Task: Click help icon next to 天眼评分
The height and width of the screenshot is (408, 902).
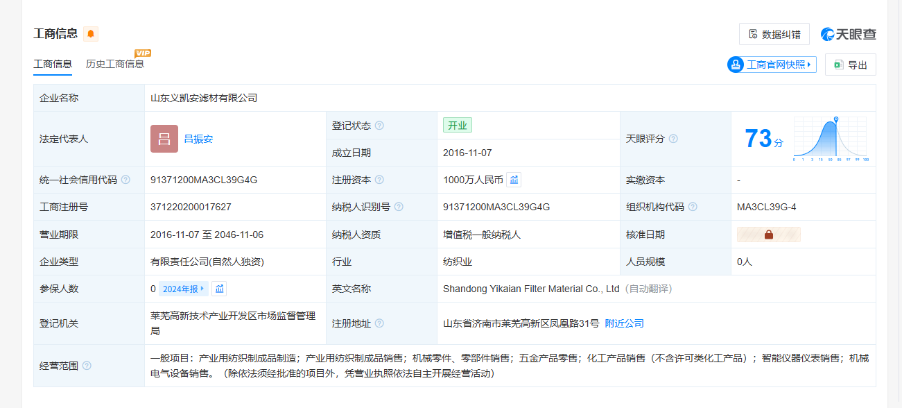Action: coord(673,139)
